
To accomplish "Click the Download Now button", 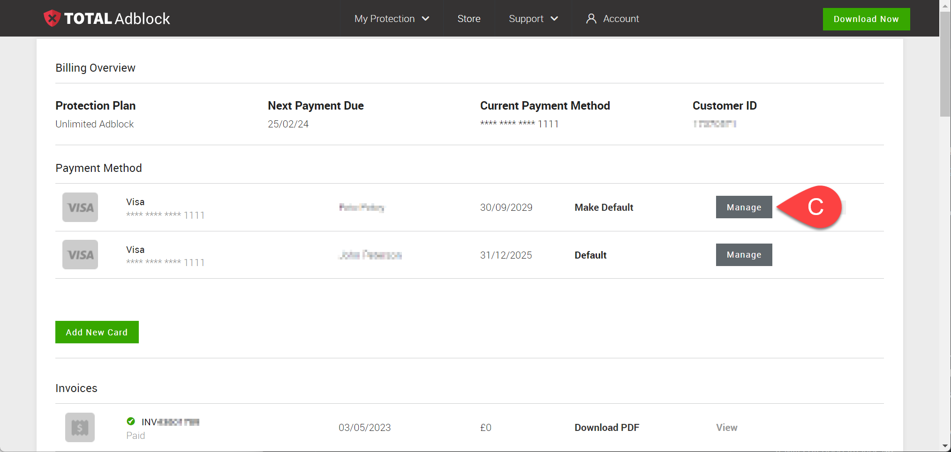I will pyautogui.click(x=866, y=19).
